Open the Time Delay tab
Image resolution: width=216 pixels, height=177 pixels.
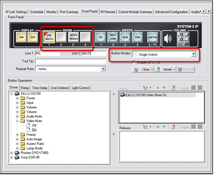point(40,88)
